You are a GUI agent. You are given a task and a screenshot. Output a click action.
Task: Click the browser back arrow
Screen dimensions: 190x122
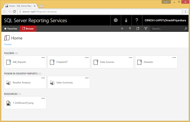5,12
